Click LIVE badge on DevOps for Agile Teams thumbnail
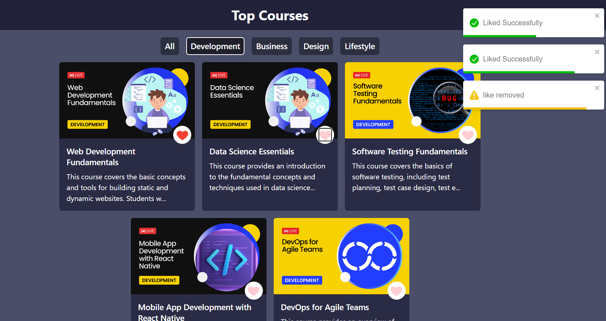The height and width of the screenshot is (321, 606). tap(290, 231)
